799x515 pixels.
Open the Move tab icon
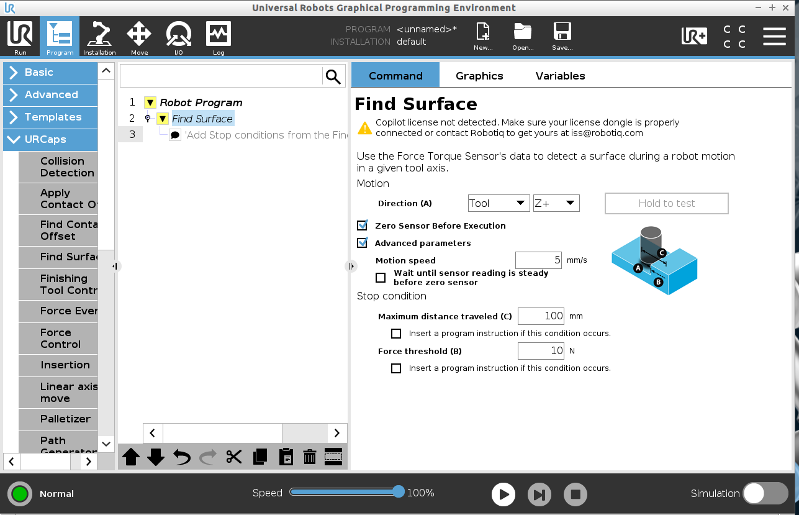click(x=139, y=36)
